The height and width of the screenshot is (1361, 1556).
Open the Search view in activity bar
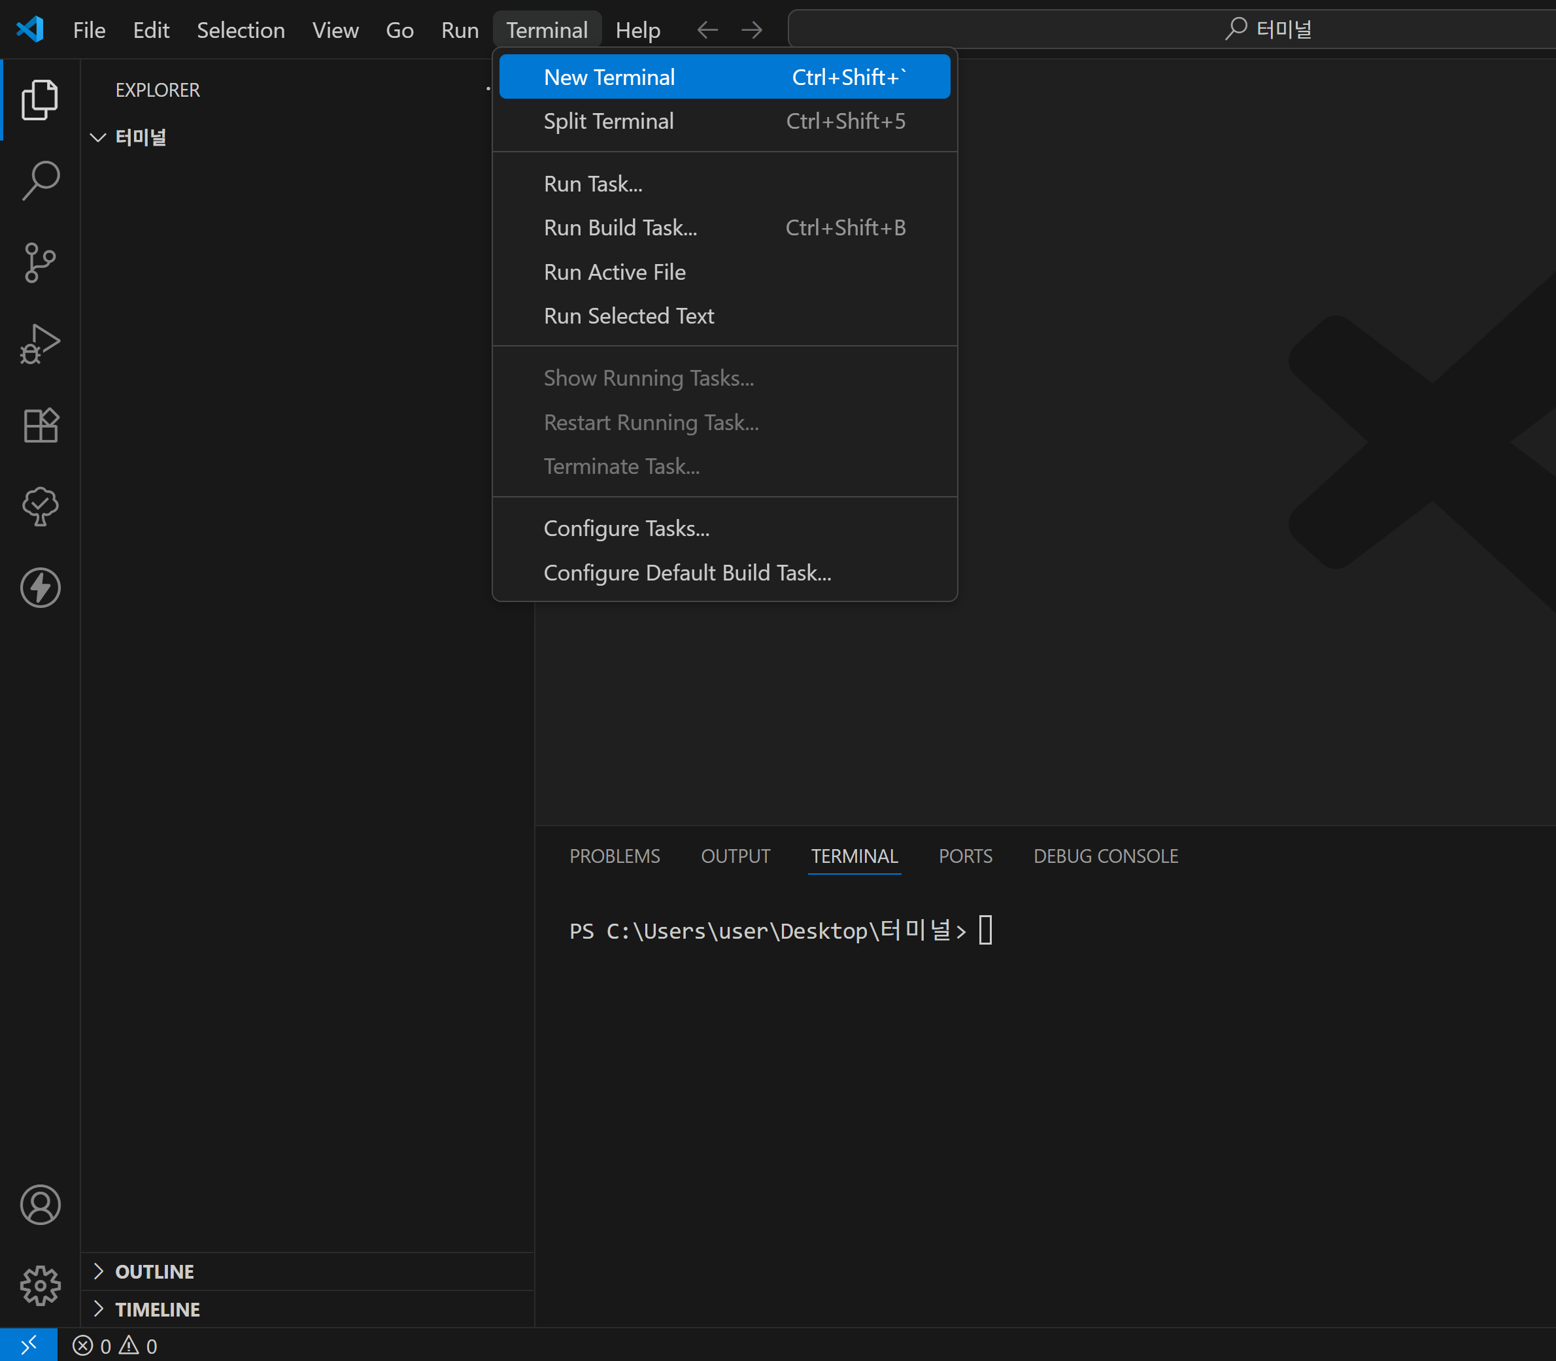click(x=39, y=181)
